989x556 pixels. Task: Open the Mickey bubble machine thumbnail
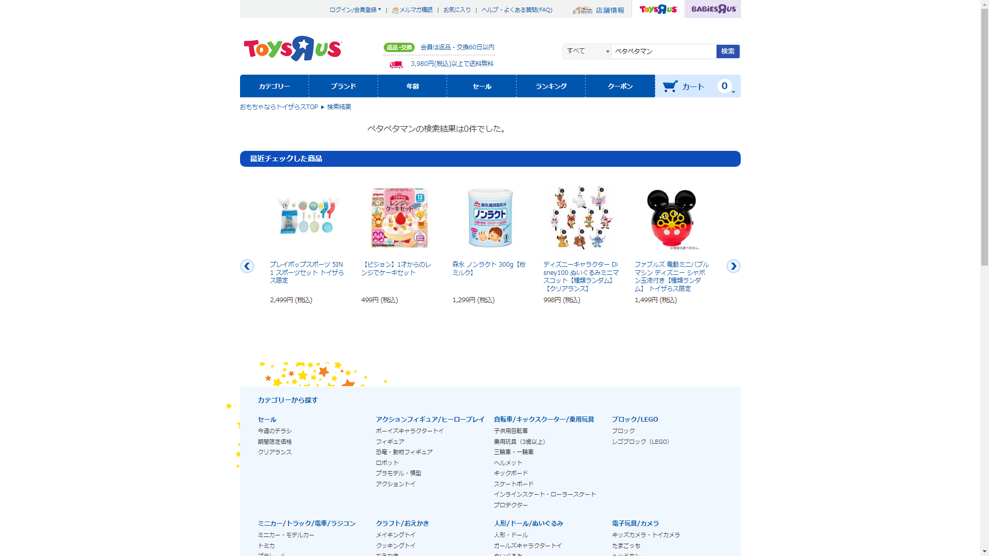672,218
